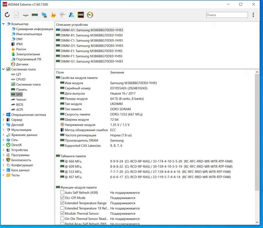Toggle On-Die Thermal Sensor Read checkbox
This screenshot has width=263, height=228.
coord(62,219)
